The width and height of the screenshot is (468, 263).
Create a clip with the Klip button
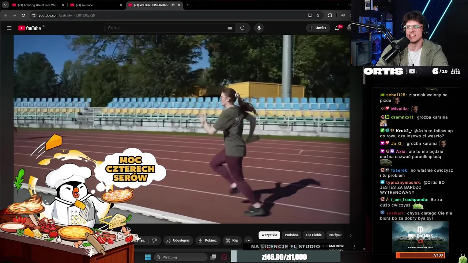[232, 240]
